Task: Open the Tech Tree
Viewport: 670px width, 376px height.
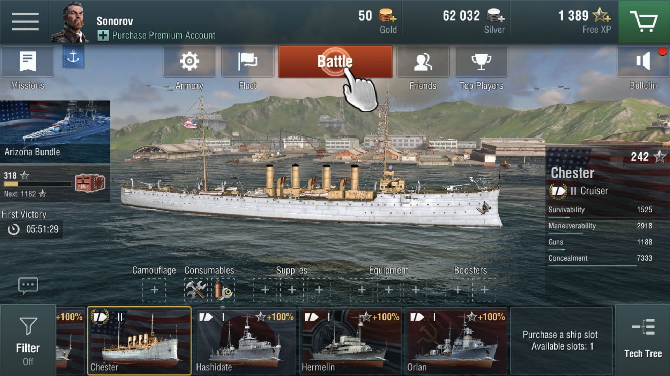Action: 643,339
